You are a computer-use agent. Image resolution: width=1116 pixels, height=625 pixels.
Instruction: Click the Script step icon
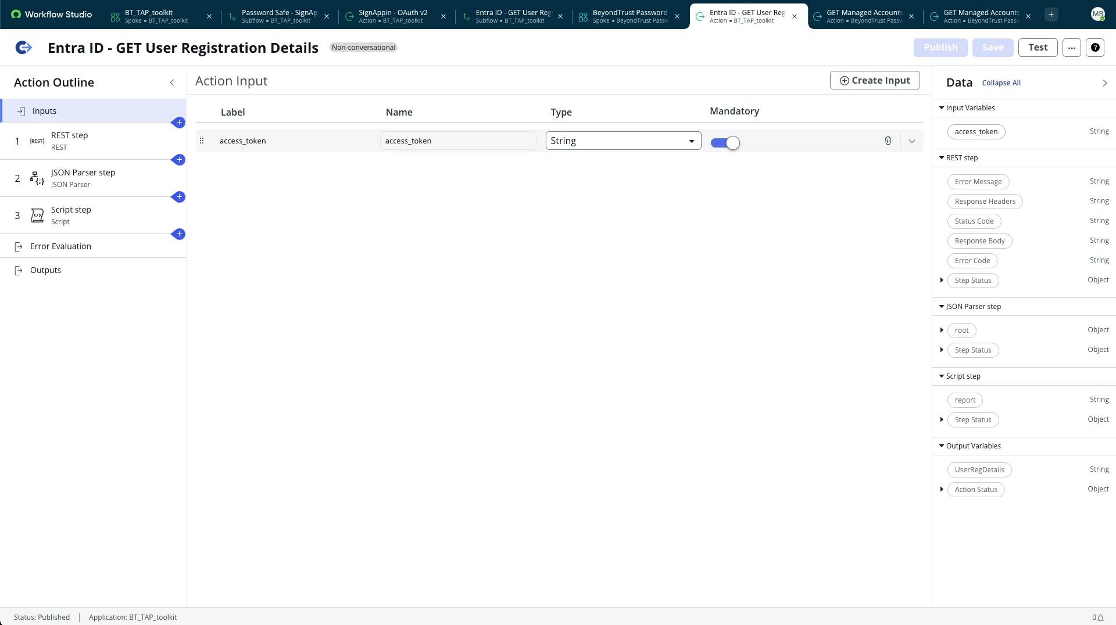point(37,215)
